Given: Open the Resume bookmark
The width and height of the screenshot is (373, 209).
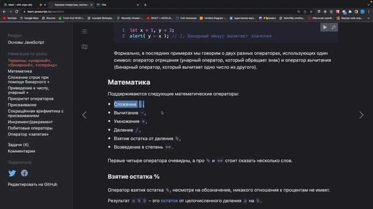Looking at the screenshot, I should coord(48,18).
